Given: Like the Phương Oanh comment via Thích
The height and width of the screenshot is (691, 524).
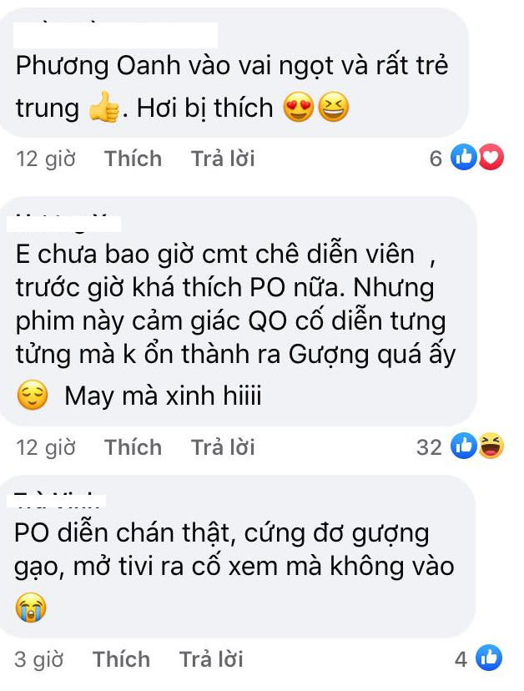Looking at the screenshot, I should pos(133,159).
